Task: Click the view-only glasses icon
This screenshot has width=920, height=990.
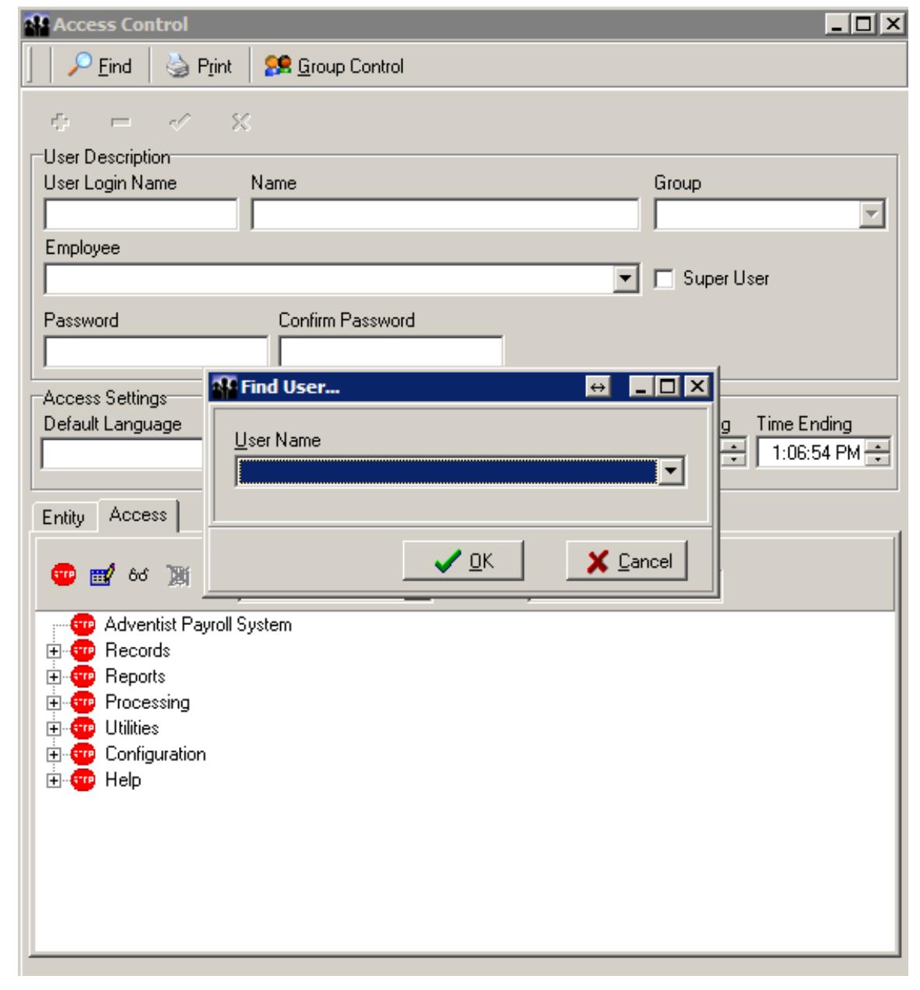Action: tap(139, 576)
